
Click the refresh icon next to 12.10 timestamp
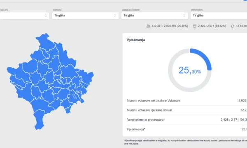pos(233,26)
